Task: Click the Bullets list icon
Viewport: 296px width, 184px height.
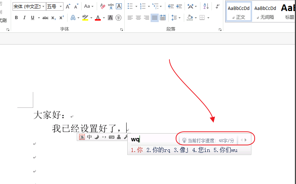Action: click(130, 6)
